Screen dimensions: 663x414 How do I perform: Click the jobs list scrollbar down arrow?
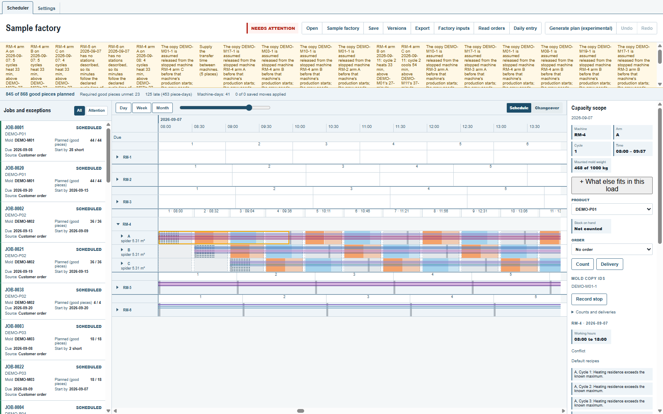[109, 411]
